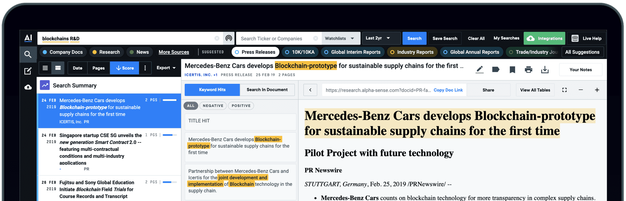Toggle Research source filter
The height and width of the screenshot is (201, 626).
click(x=106, y=52)
